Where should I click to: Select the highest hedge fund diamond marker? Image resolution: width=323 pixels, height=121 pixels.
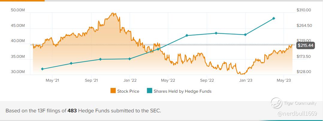pos(274,18)
